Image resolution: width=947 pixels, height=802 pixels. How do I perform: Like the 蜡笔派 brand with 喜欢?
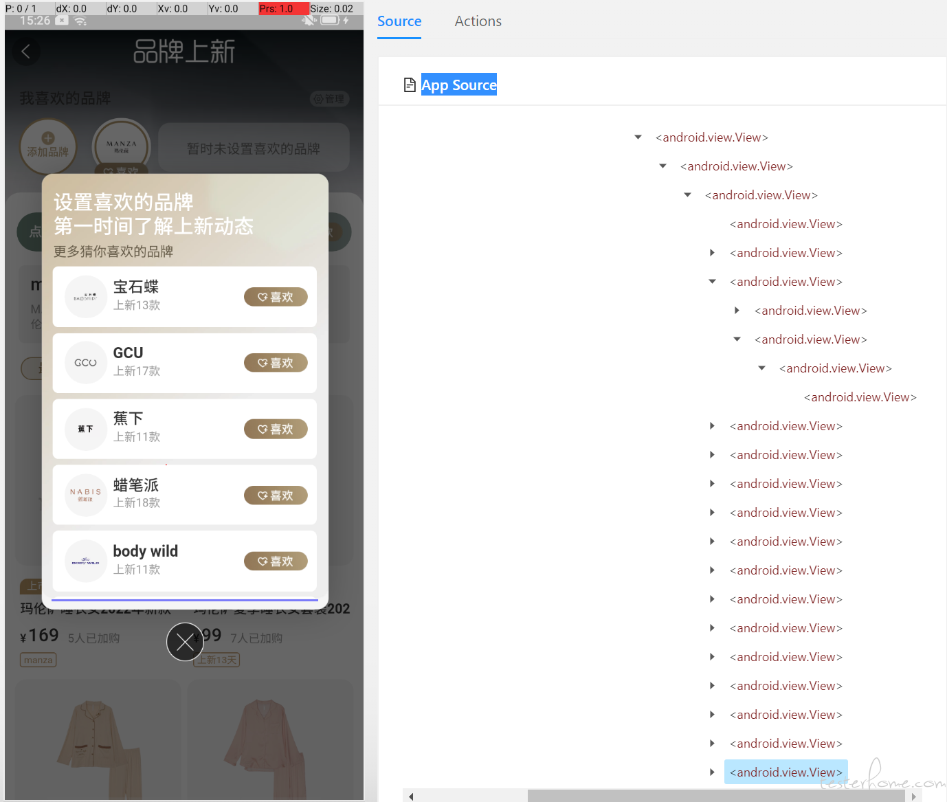pos(276,495)
